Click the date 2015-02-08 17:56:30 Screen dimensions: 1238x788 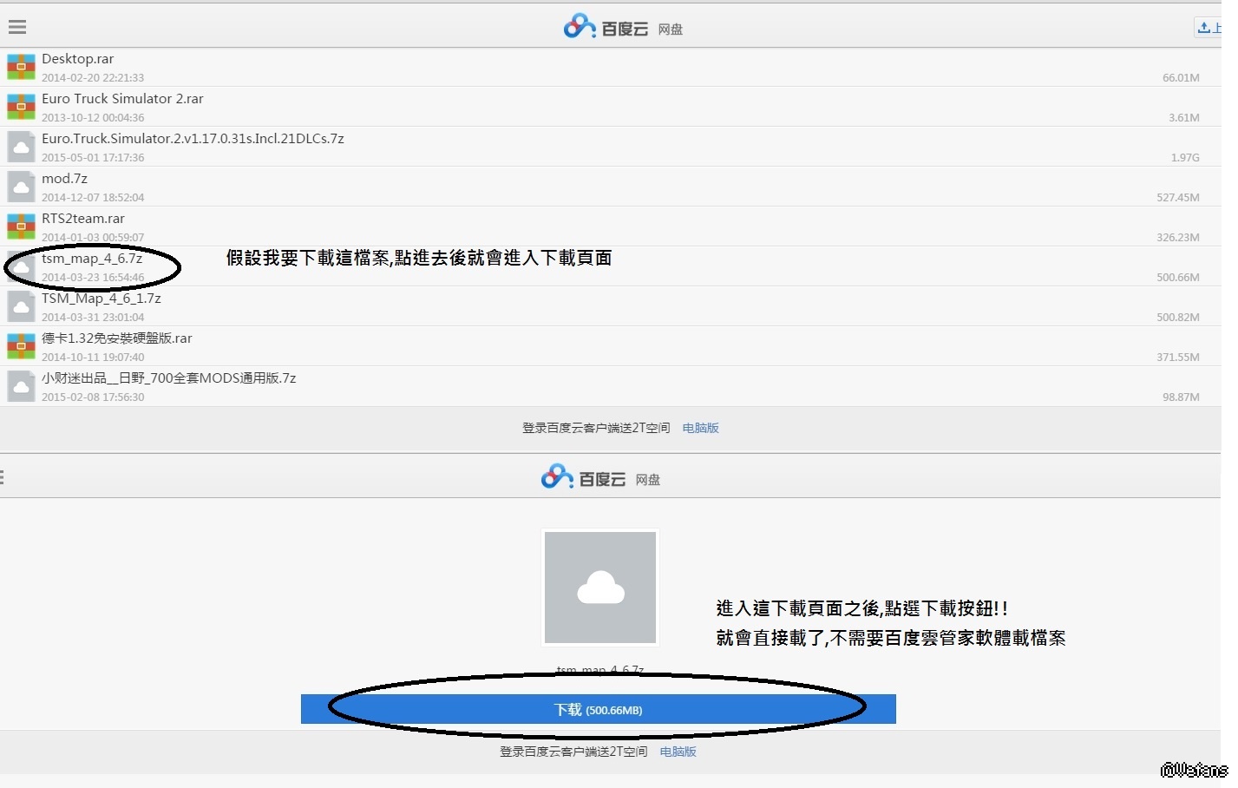(x=93, y=397)
